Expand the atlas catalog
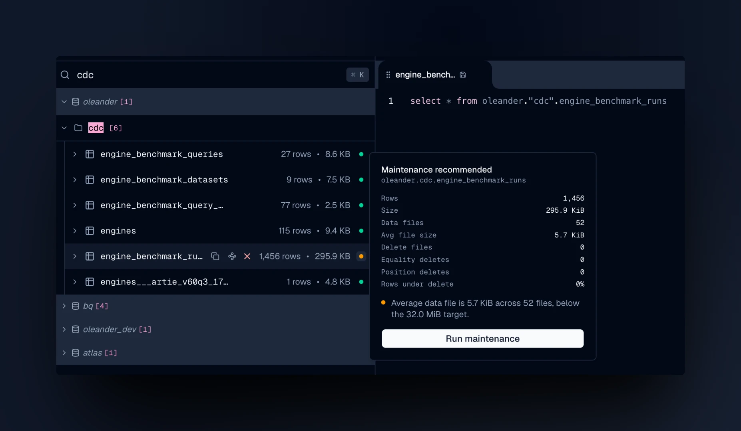The height and width of the screenshot is (431, 741). [x=64, y=353]
